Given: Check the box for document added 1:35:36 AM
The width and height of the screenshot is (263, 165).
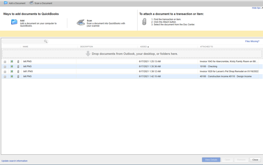Looking at the screenshot, I should (5, 67).
